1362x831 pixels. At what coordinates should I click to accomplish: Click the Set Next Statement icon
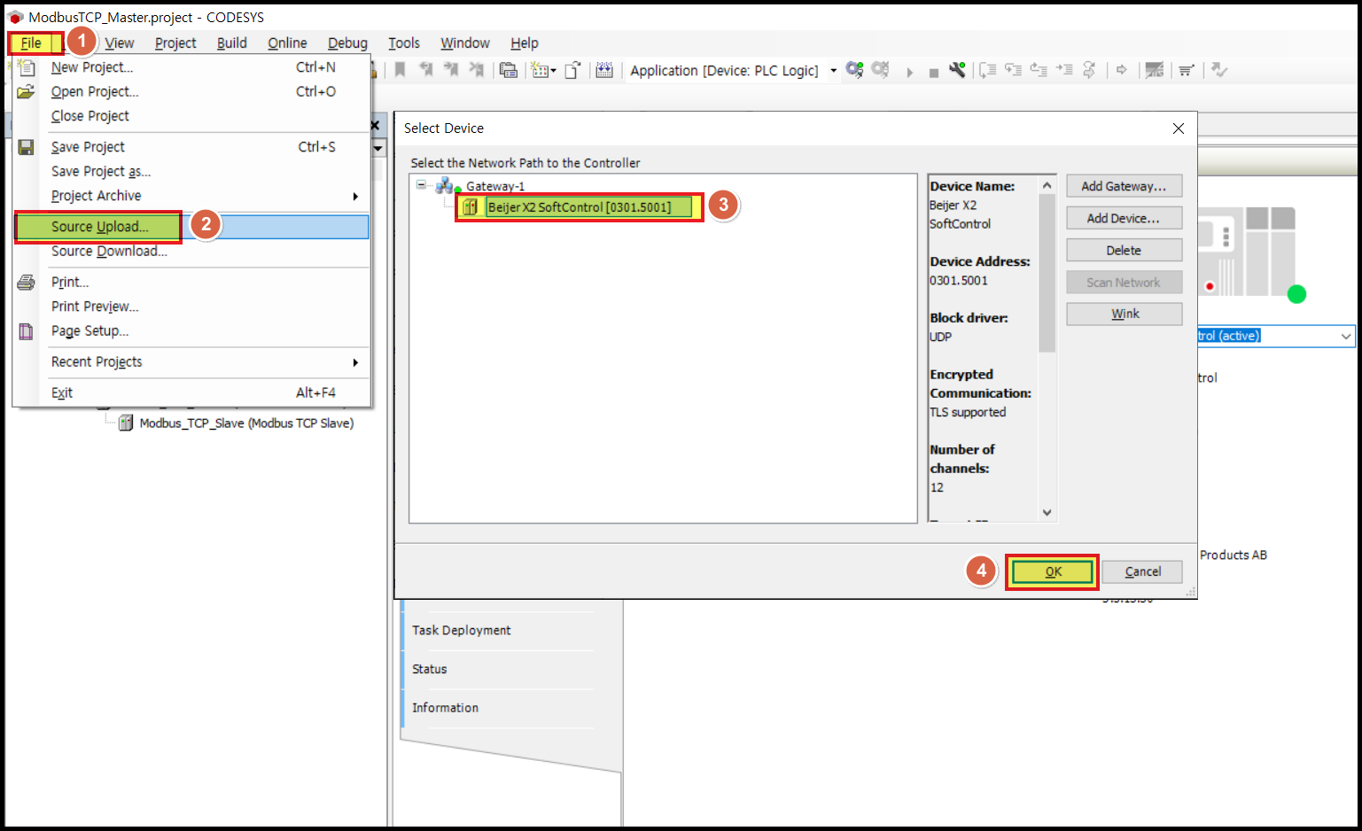[x=1089, y=70]
